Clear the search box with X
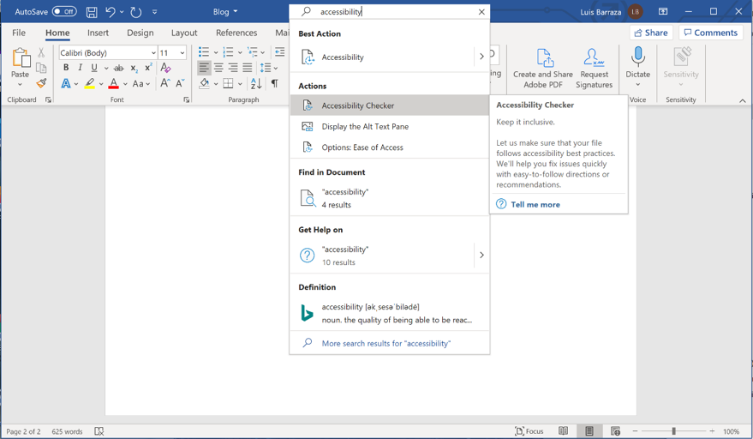The height and width of the screenshot is (439, 753). tap(481, 12)
